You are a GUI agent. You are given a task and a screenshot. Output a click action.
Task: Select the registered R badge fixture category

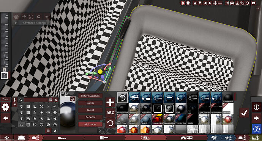click(x=41, y=106)
